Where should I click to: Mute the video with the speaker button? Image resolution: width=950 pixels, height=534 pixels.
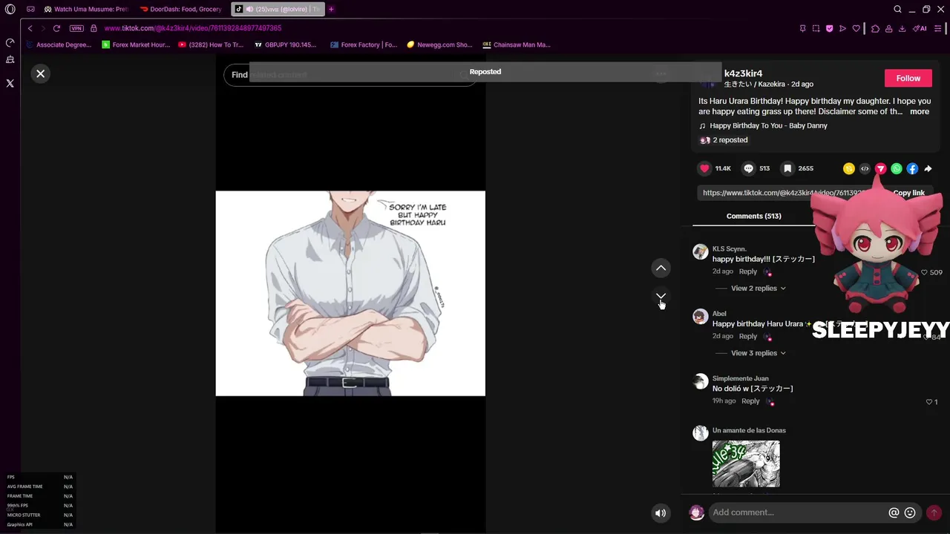click(x=661, y=512)
